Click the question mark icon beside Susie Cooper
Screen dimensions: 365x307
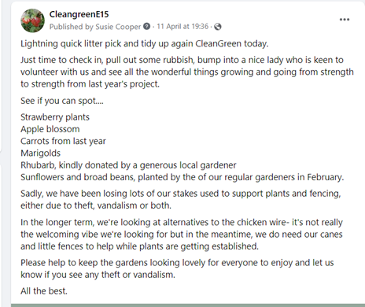(x=147, y=27)
